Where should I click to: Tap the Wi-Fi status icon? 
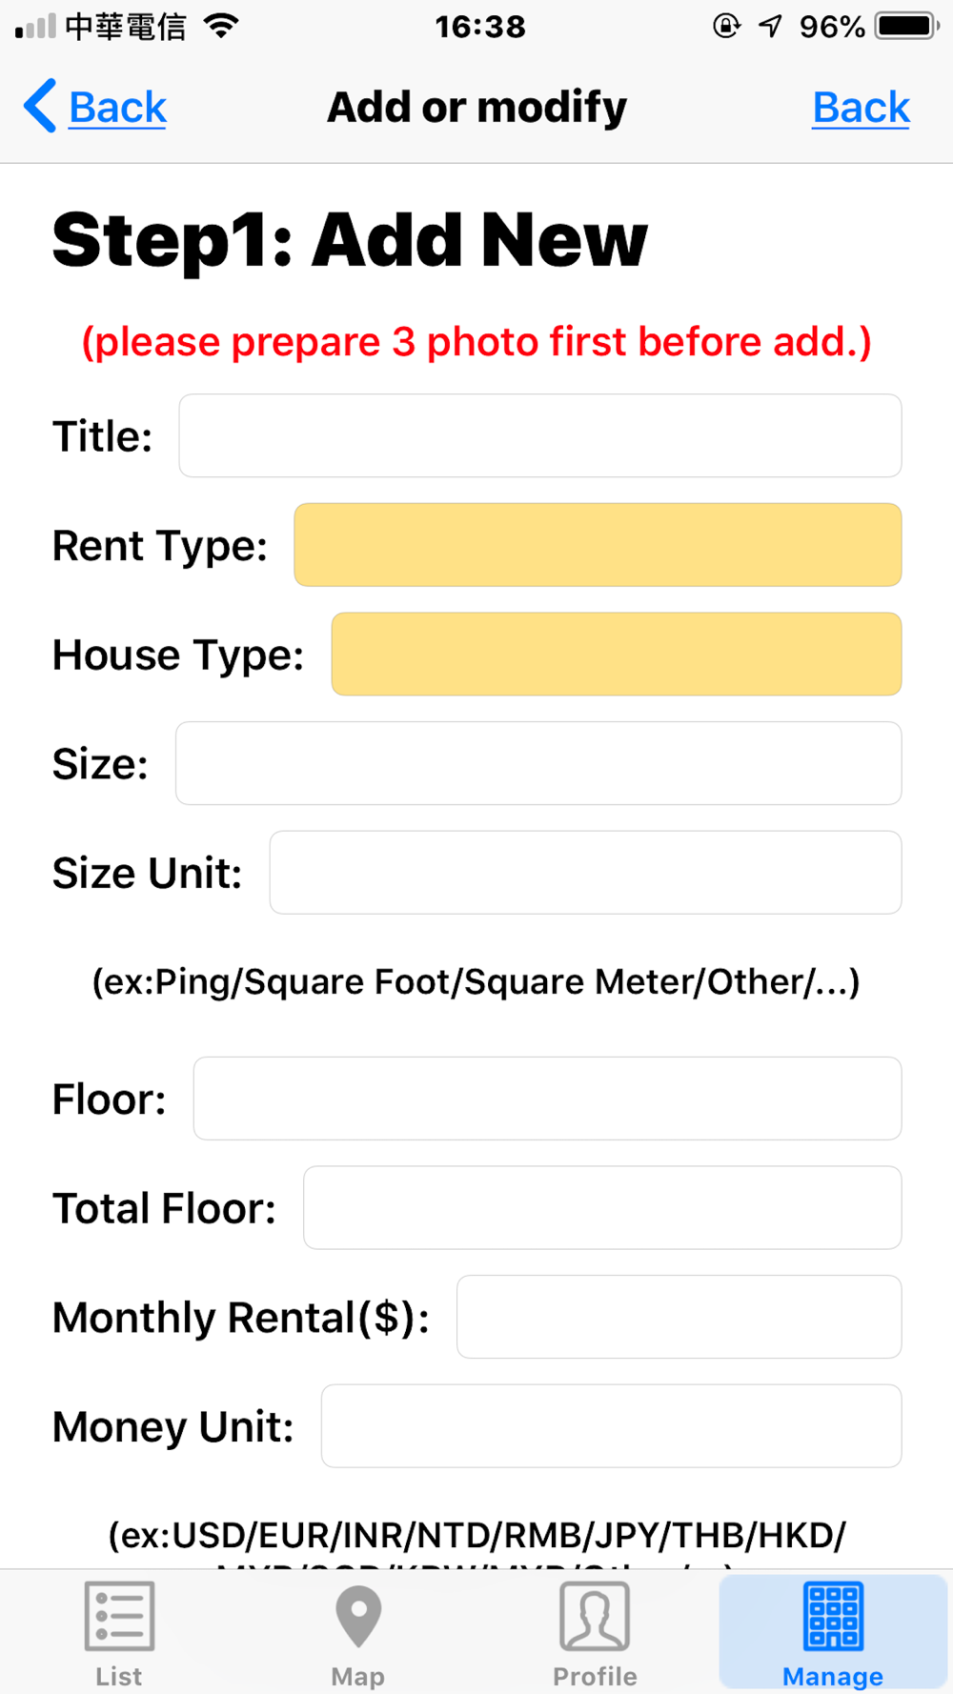click(x=221, y=26)
